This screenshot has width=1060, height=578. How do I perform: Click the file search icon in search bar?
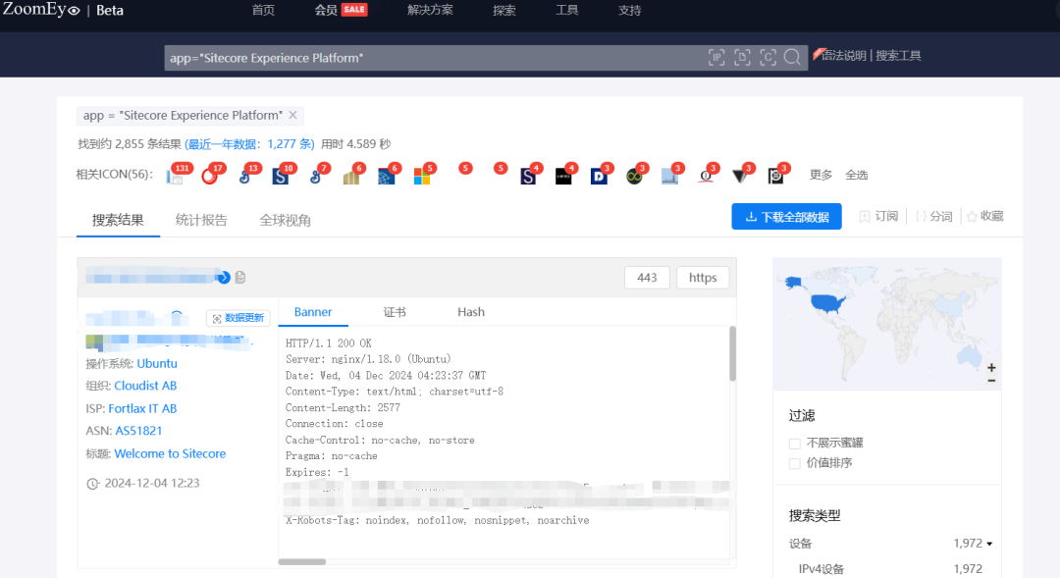(x=742, y=58)
